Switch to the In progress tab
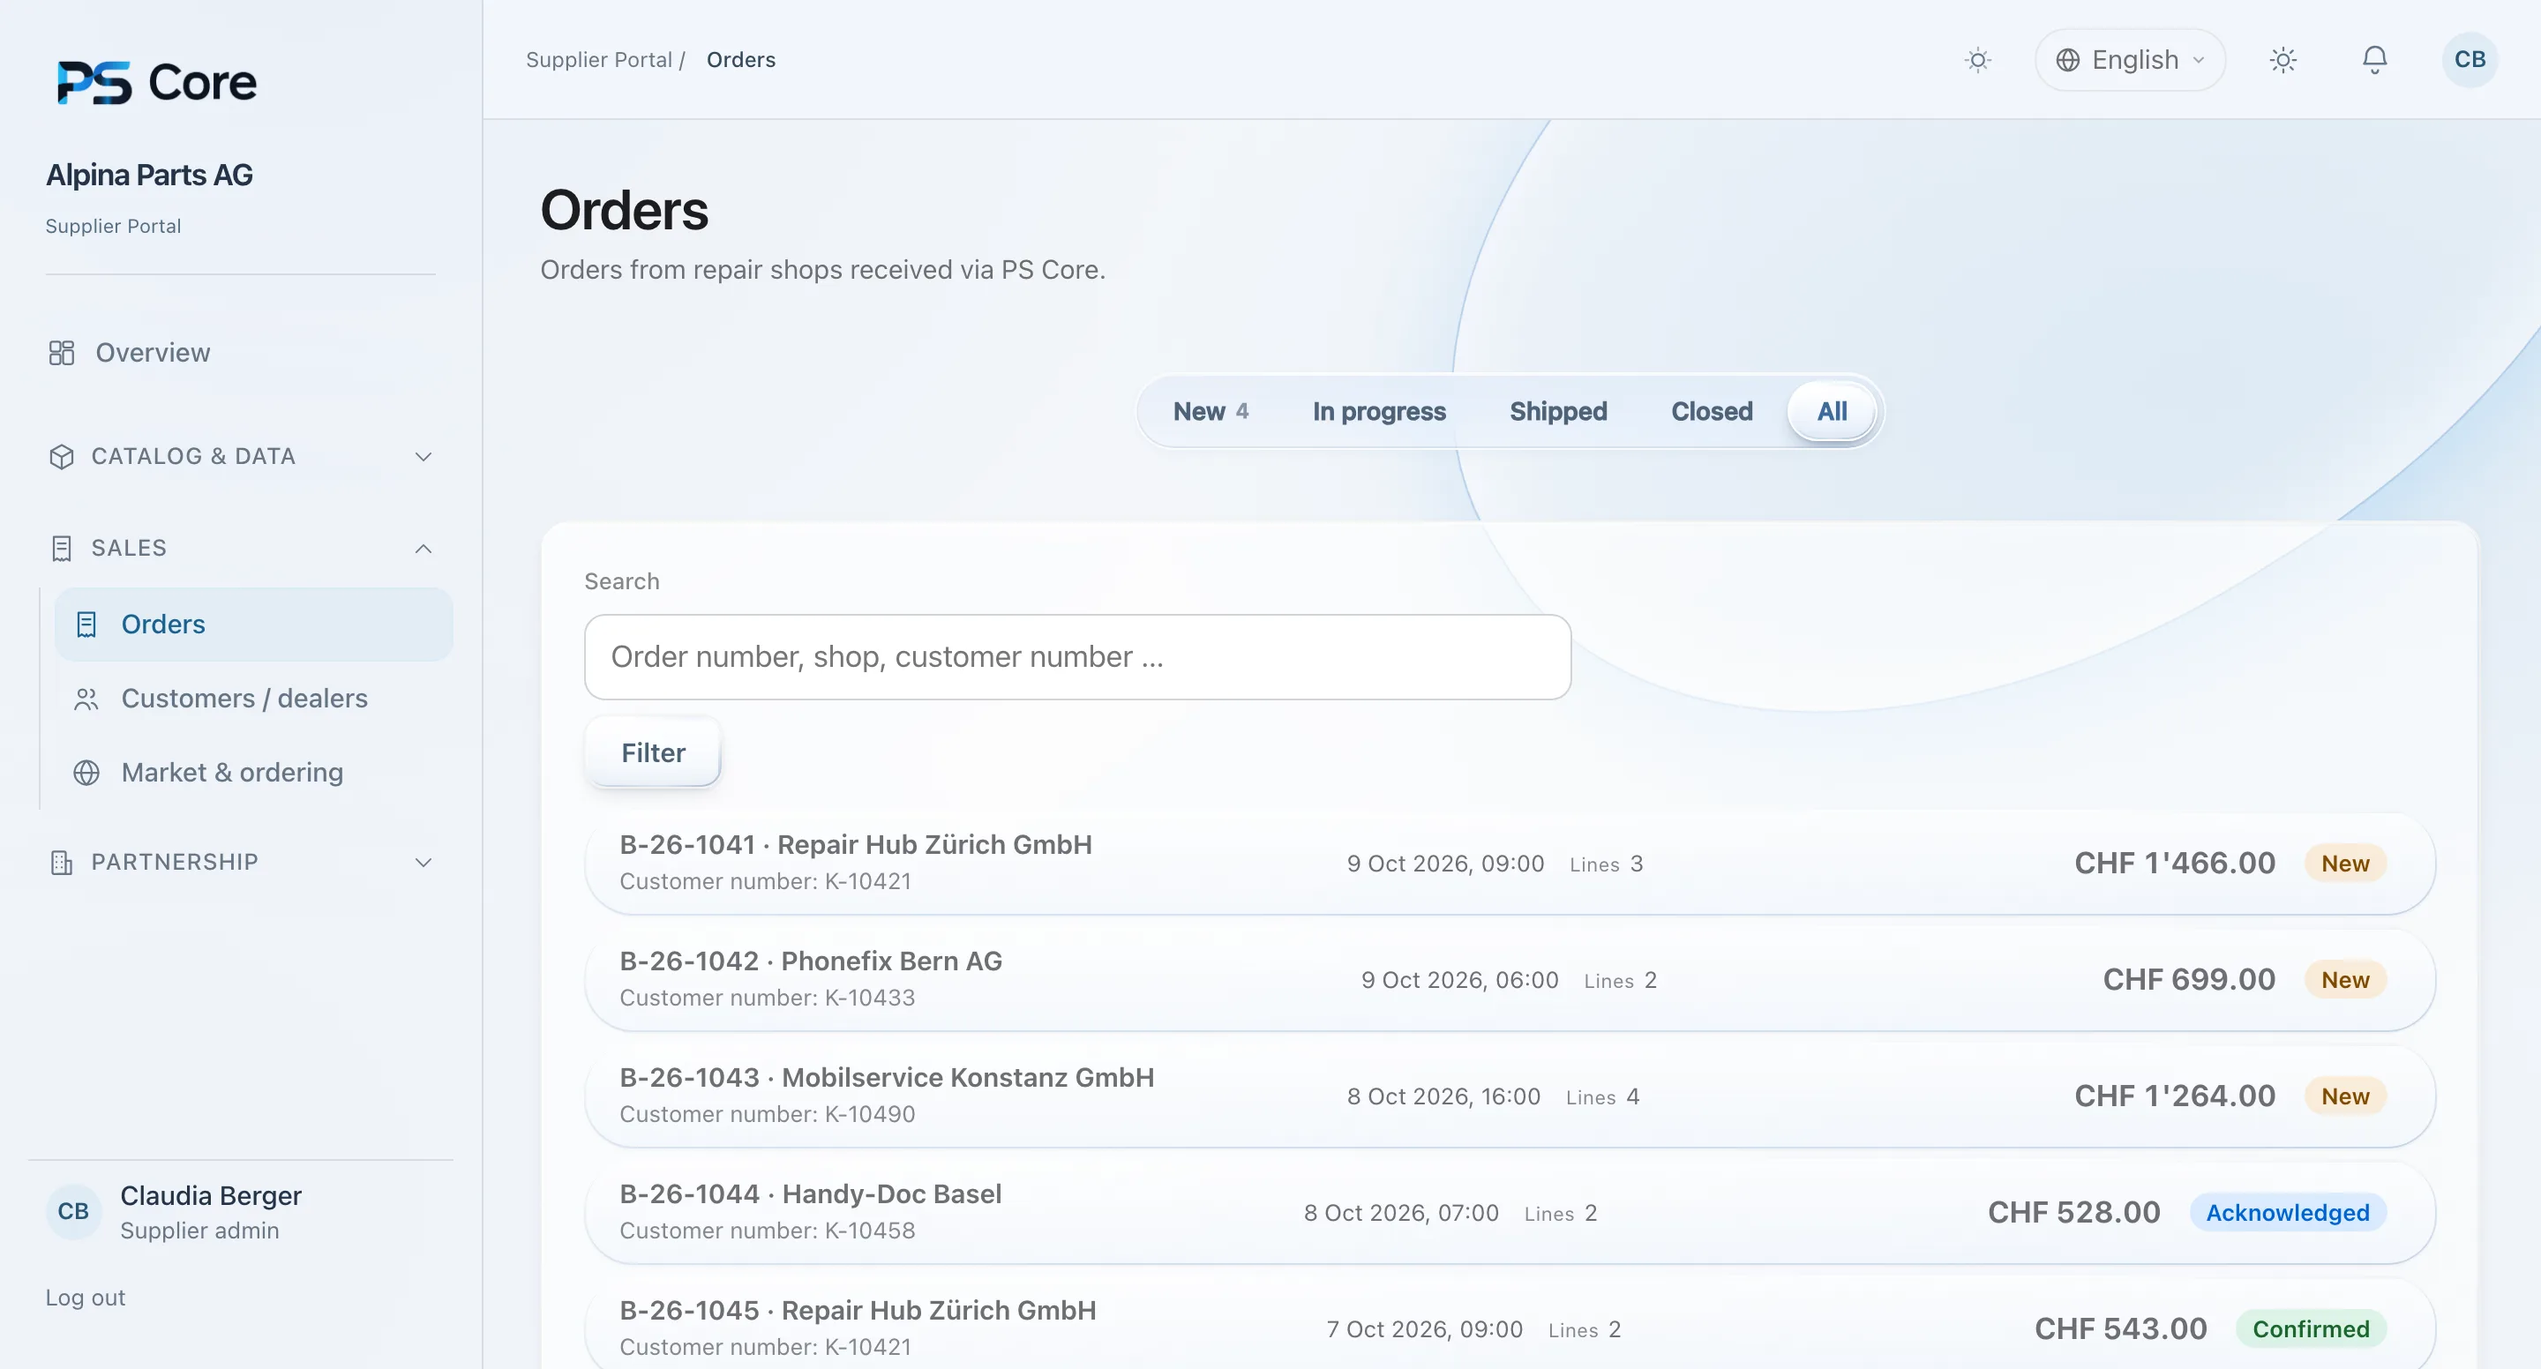The width and height of the screenshot is (2541, 1369). point(1379,411)
